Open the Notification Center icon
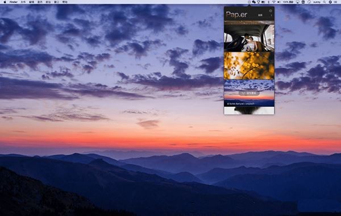 pyautogui.click(x=336, y=2)
